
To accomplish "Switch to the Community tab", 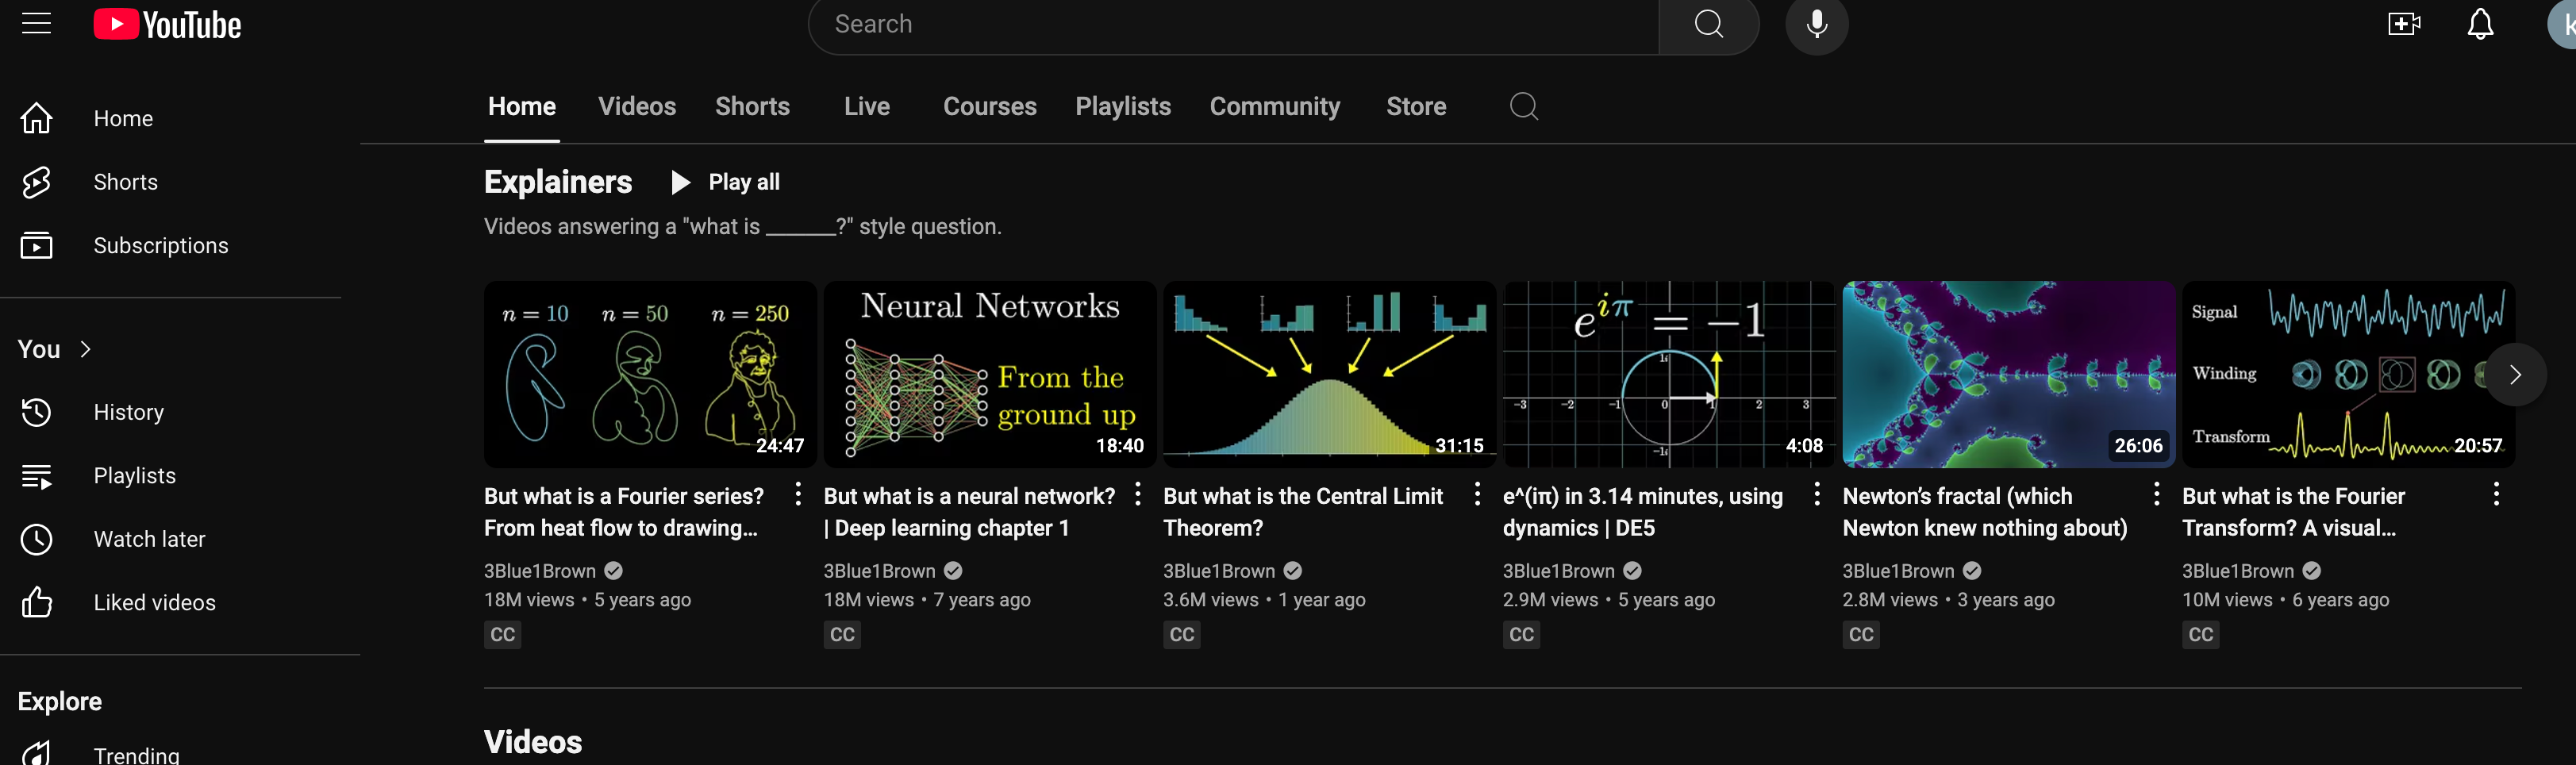I will [x=1274, y=106].
